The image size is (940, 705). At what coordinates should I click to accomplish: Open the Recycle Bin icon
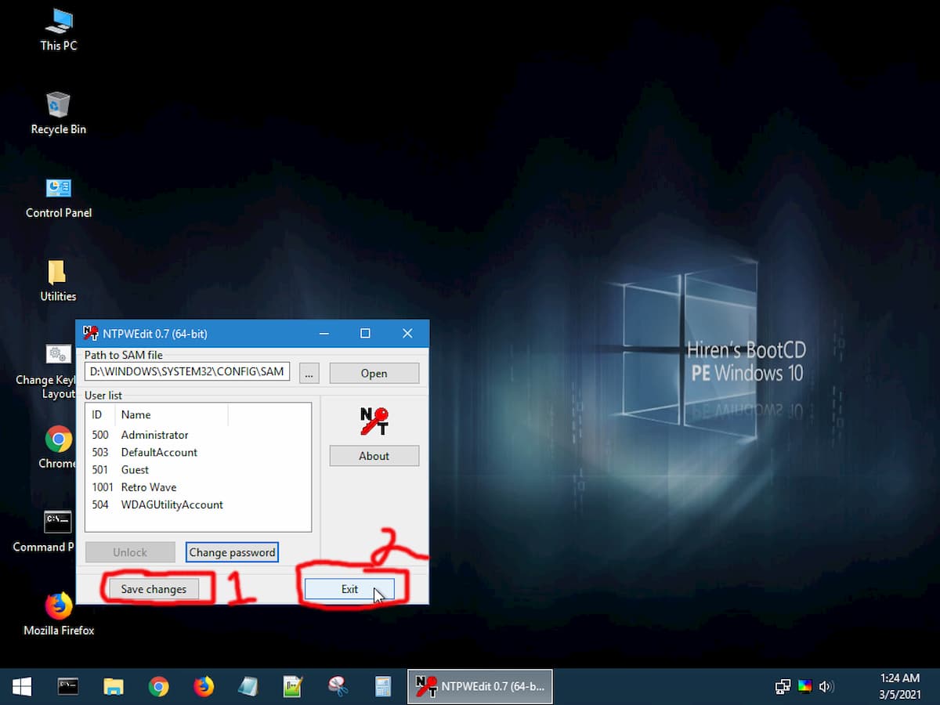click(59, 113)
